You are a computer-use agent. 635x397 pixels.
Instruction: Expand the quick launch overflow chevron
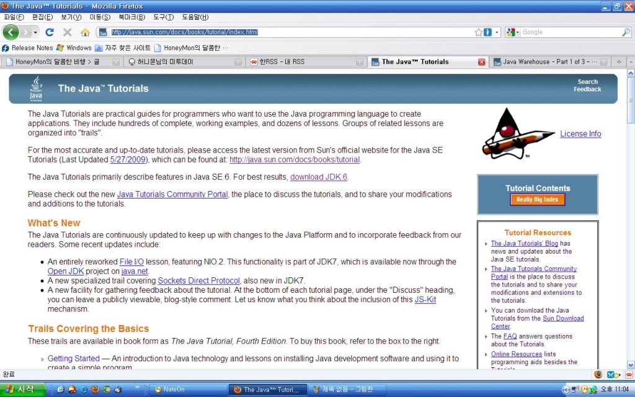click(x=137, y=387)
